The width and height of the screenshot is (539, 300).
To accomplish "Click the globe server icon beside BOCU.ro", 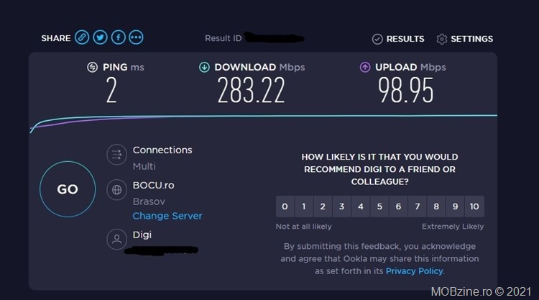I will tap(117, 189).
